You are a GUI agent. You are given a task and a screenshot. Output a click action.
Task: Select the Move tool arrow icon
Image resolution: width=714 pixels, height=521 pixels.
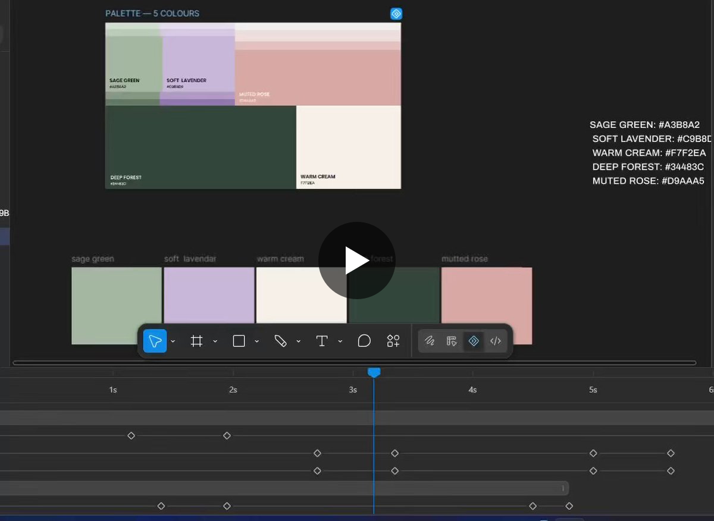click(155, 341)
